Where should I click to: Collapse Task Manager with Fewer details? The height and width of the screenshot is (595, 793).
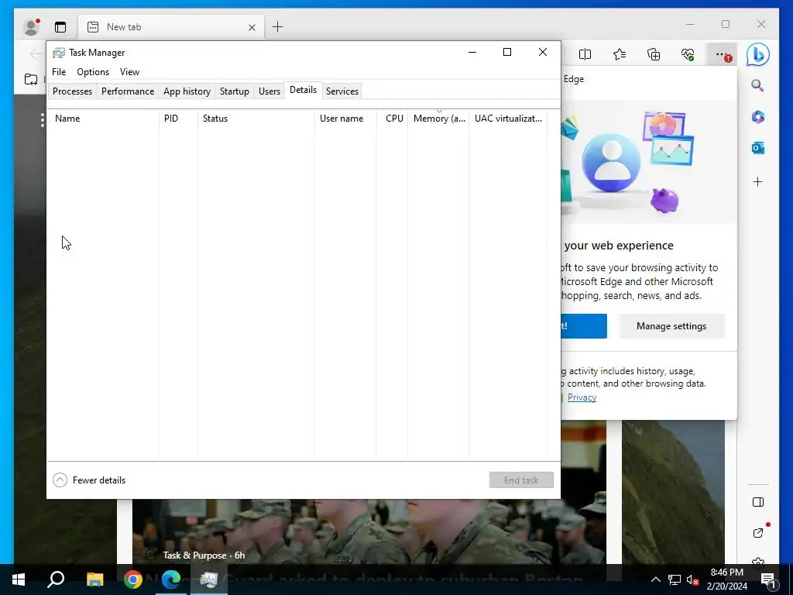click(89, 480)
